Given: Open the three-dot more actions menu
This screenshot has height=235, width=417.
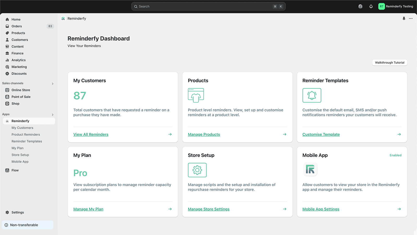Looking at the screenshot, I should 411,19.
